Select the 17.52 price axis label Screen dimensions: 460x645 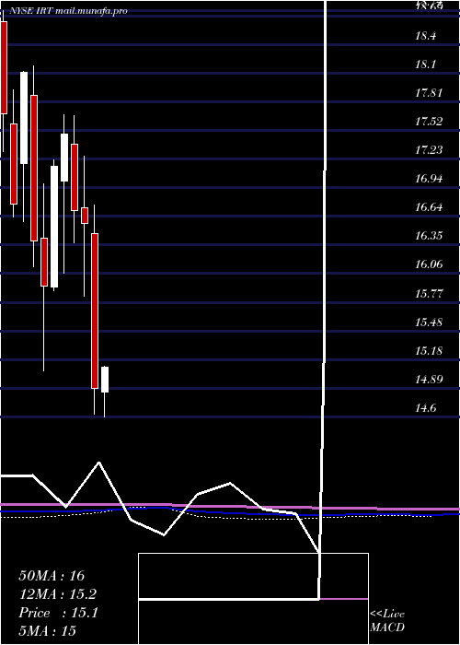tap(429, 122)
